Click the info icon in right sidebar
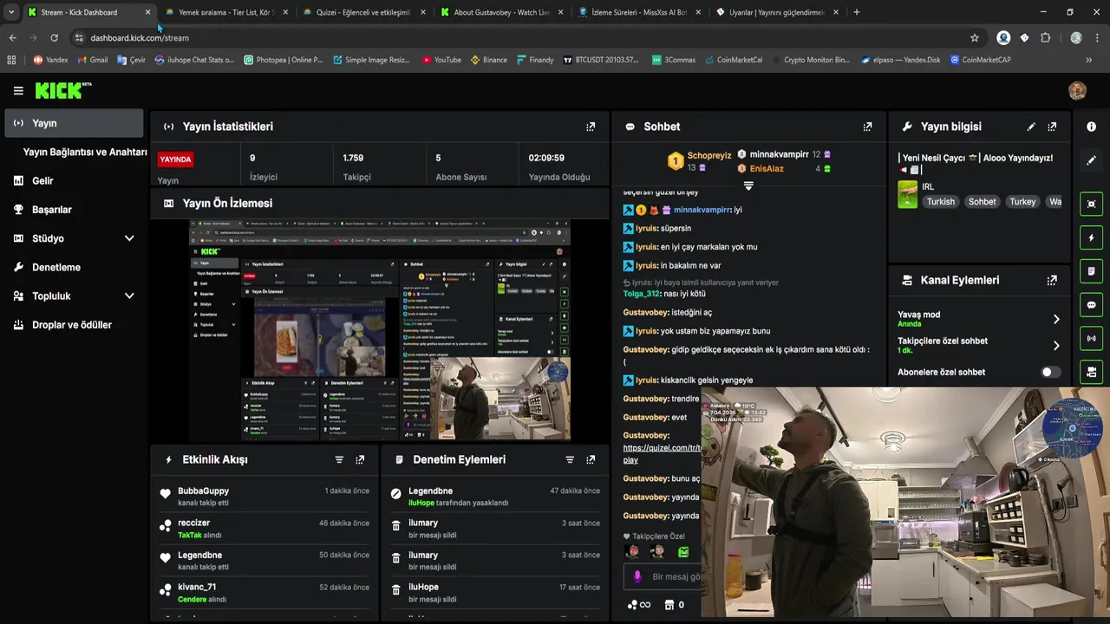 pyautogui.click(x=1091, y=127)
